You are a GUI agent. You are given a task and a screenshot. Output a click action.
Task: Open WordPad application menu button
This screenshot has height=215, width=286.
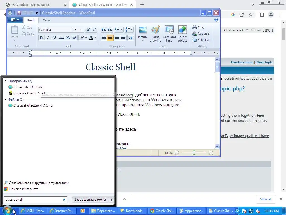[x=15, y=20]
